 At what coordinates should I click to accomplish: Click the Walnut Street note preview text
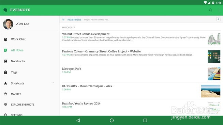(134, 39)
